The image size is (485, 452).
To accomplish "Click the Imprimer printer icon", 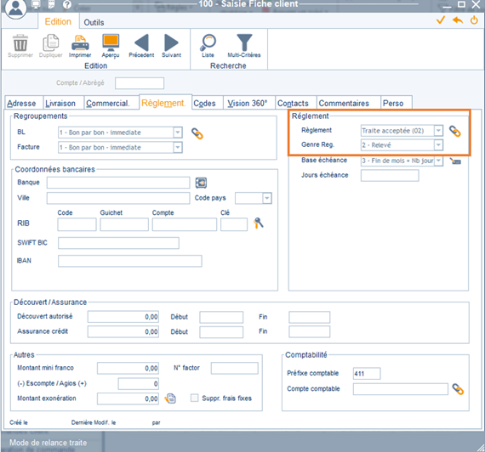I will coord(80,43).
